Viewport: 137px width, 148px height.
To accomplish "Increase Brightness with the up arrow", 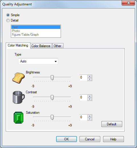I will click(x=89, y=76).
